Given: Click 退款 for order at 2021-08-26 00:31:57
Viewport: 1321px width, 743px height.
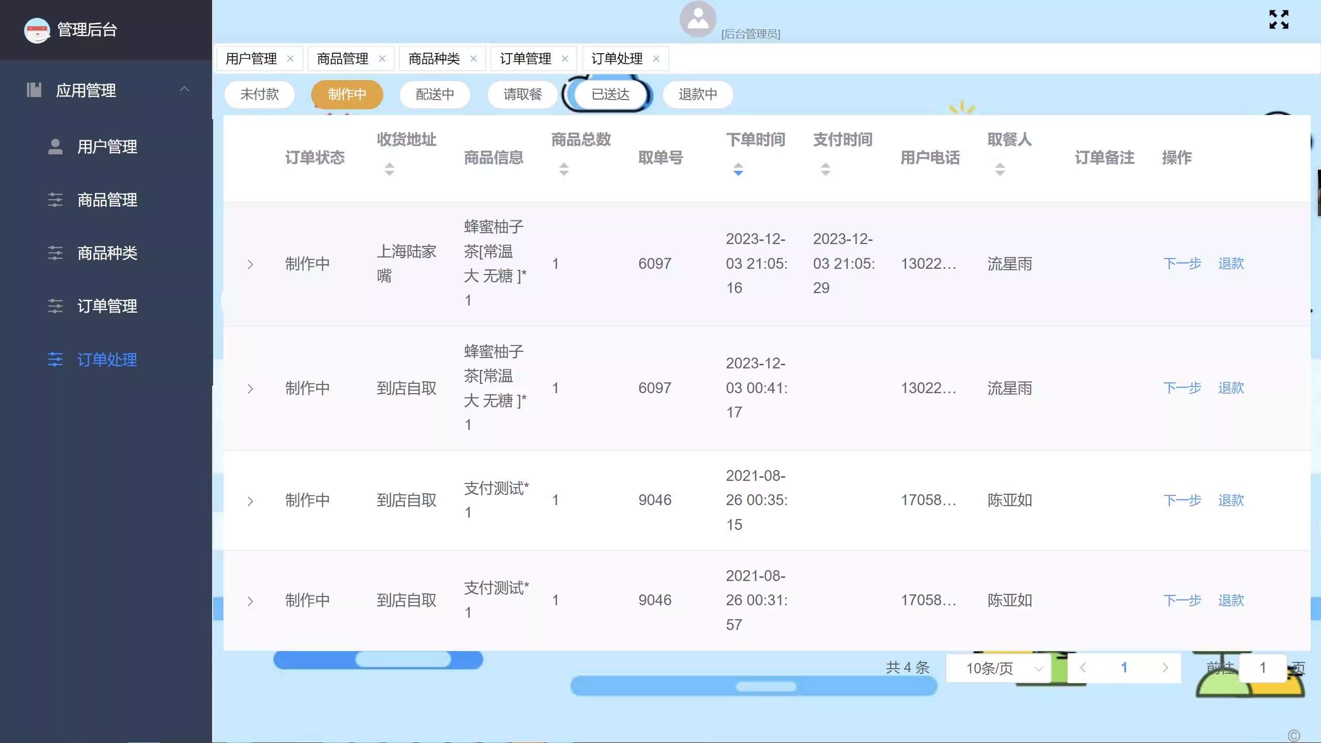Looking at the screenshot, I should tap(1231, 601).
